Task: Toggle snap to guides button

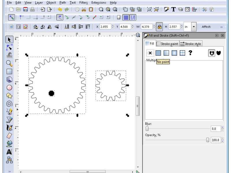Action: pyautogui.click(x=133, y=17)
